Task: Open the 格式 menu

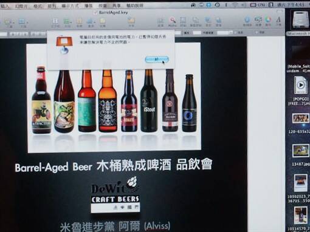Action: coord(38,6)
